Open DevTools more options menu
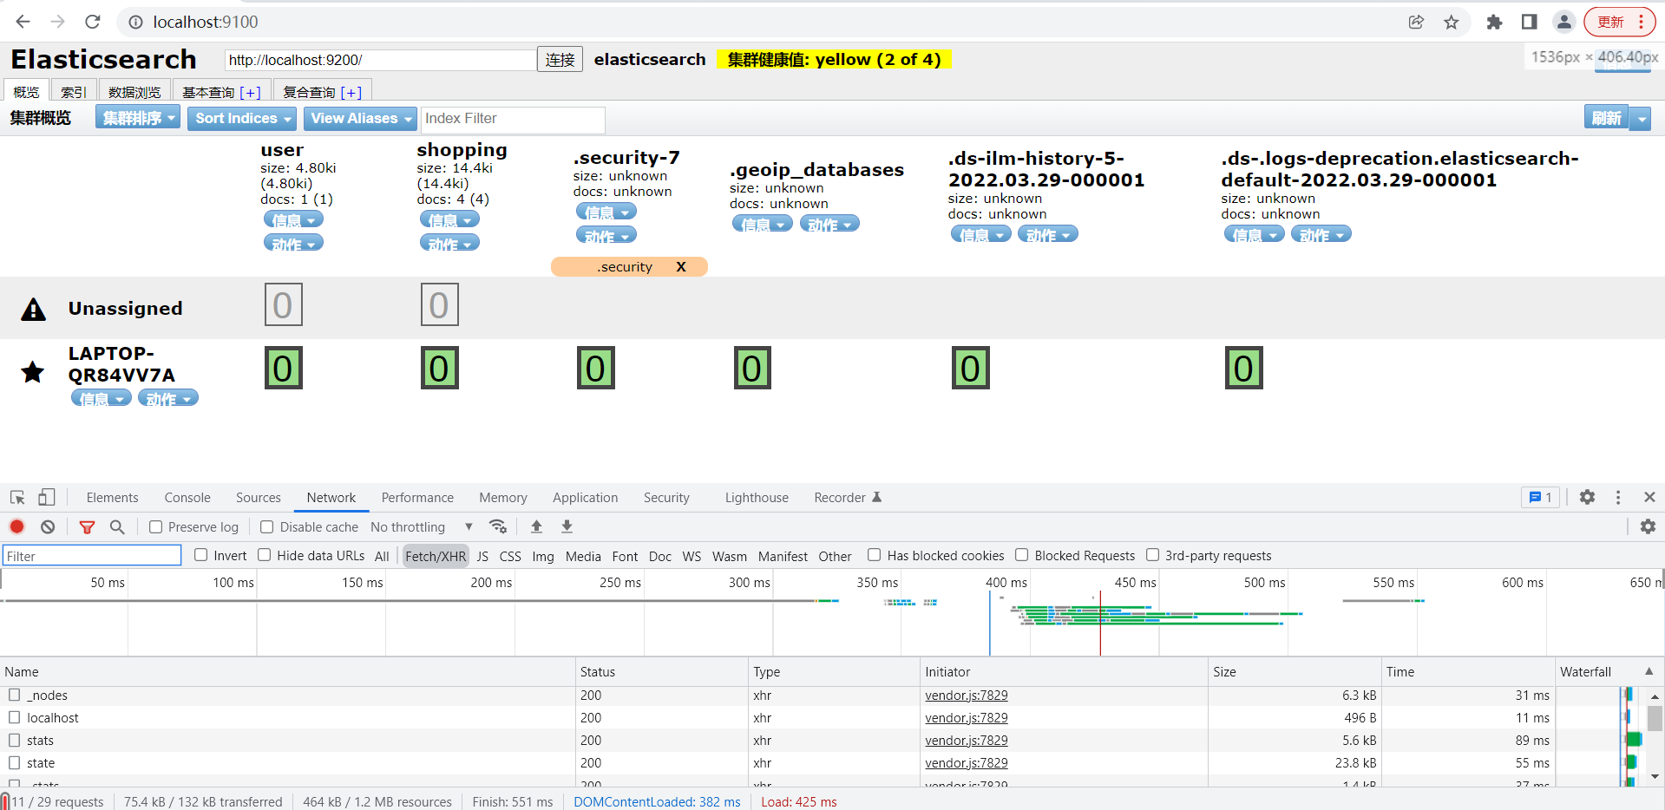The width and height of the screenshot is (1665, 810). [1618, 497]
